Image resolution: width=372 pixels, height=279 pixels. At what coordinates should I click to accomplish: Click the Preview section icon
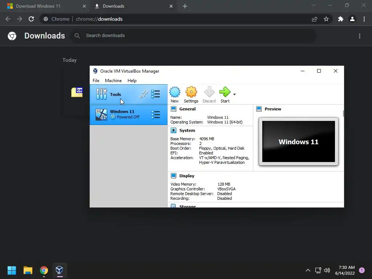coord(259,109)
